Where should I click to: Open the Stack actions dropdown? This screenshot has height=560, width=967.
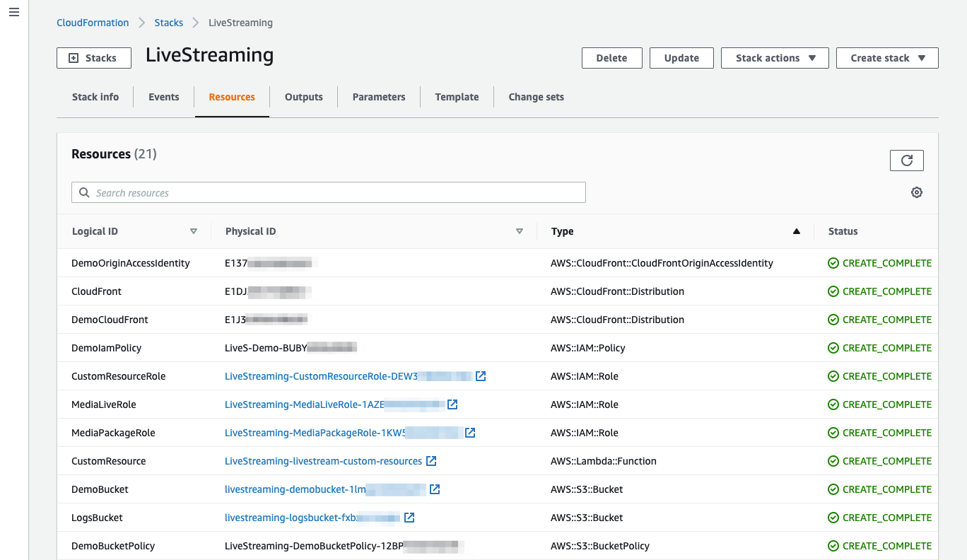click(776, 58)
